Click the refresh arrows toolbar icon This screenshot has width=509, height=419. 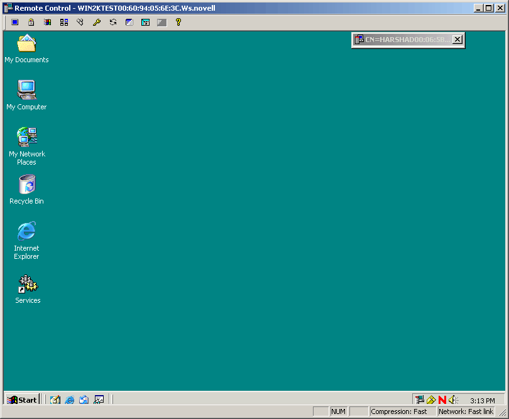click(x=113, y=22)
